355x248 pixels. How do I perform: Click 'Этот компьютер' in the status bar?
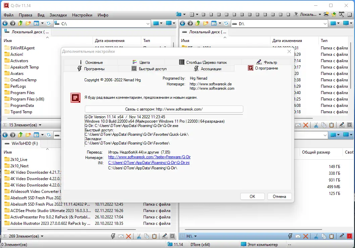259,245
